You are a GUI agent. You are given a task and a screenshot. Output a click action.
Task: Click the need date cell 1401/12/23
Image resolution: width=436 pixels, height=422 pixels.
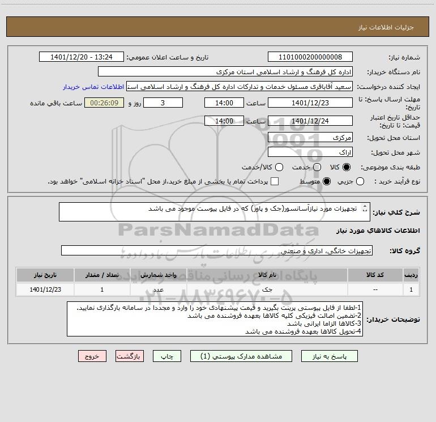pos(45,289)
